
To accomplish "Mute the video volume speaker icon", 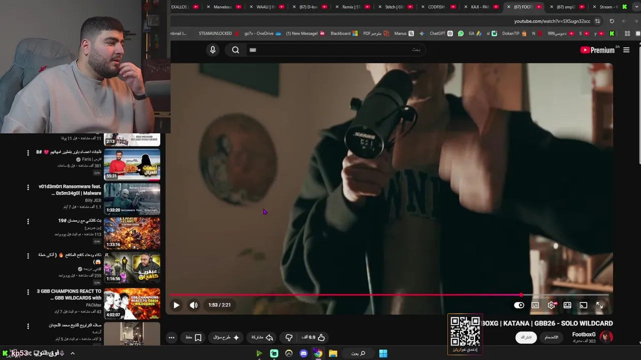I will click(194, 305).
